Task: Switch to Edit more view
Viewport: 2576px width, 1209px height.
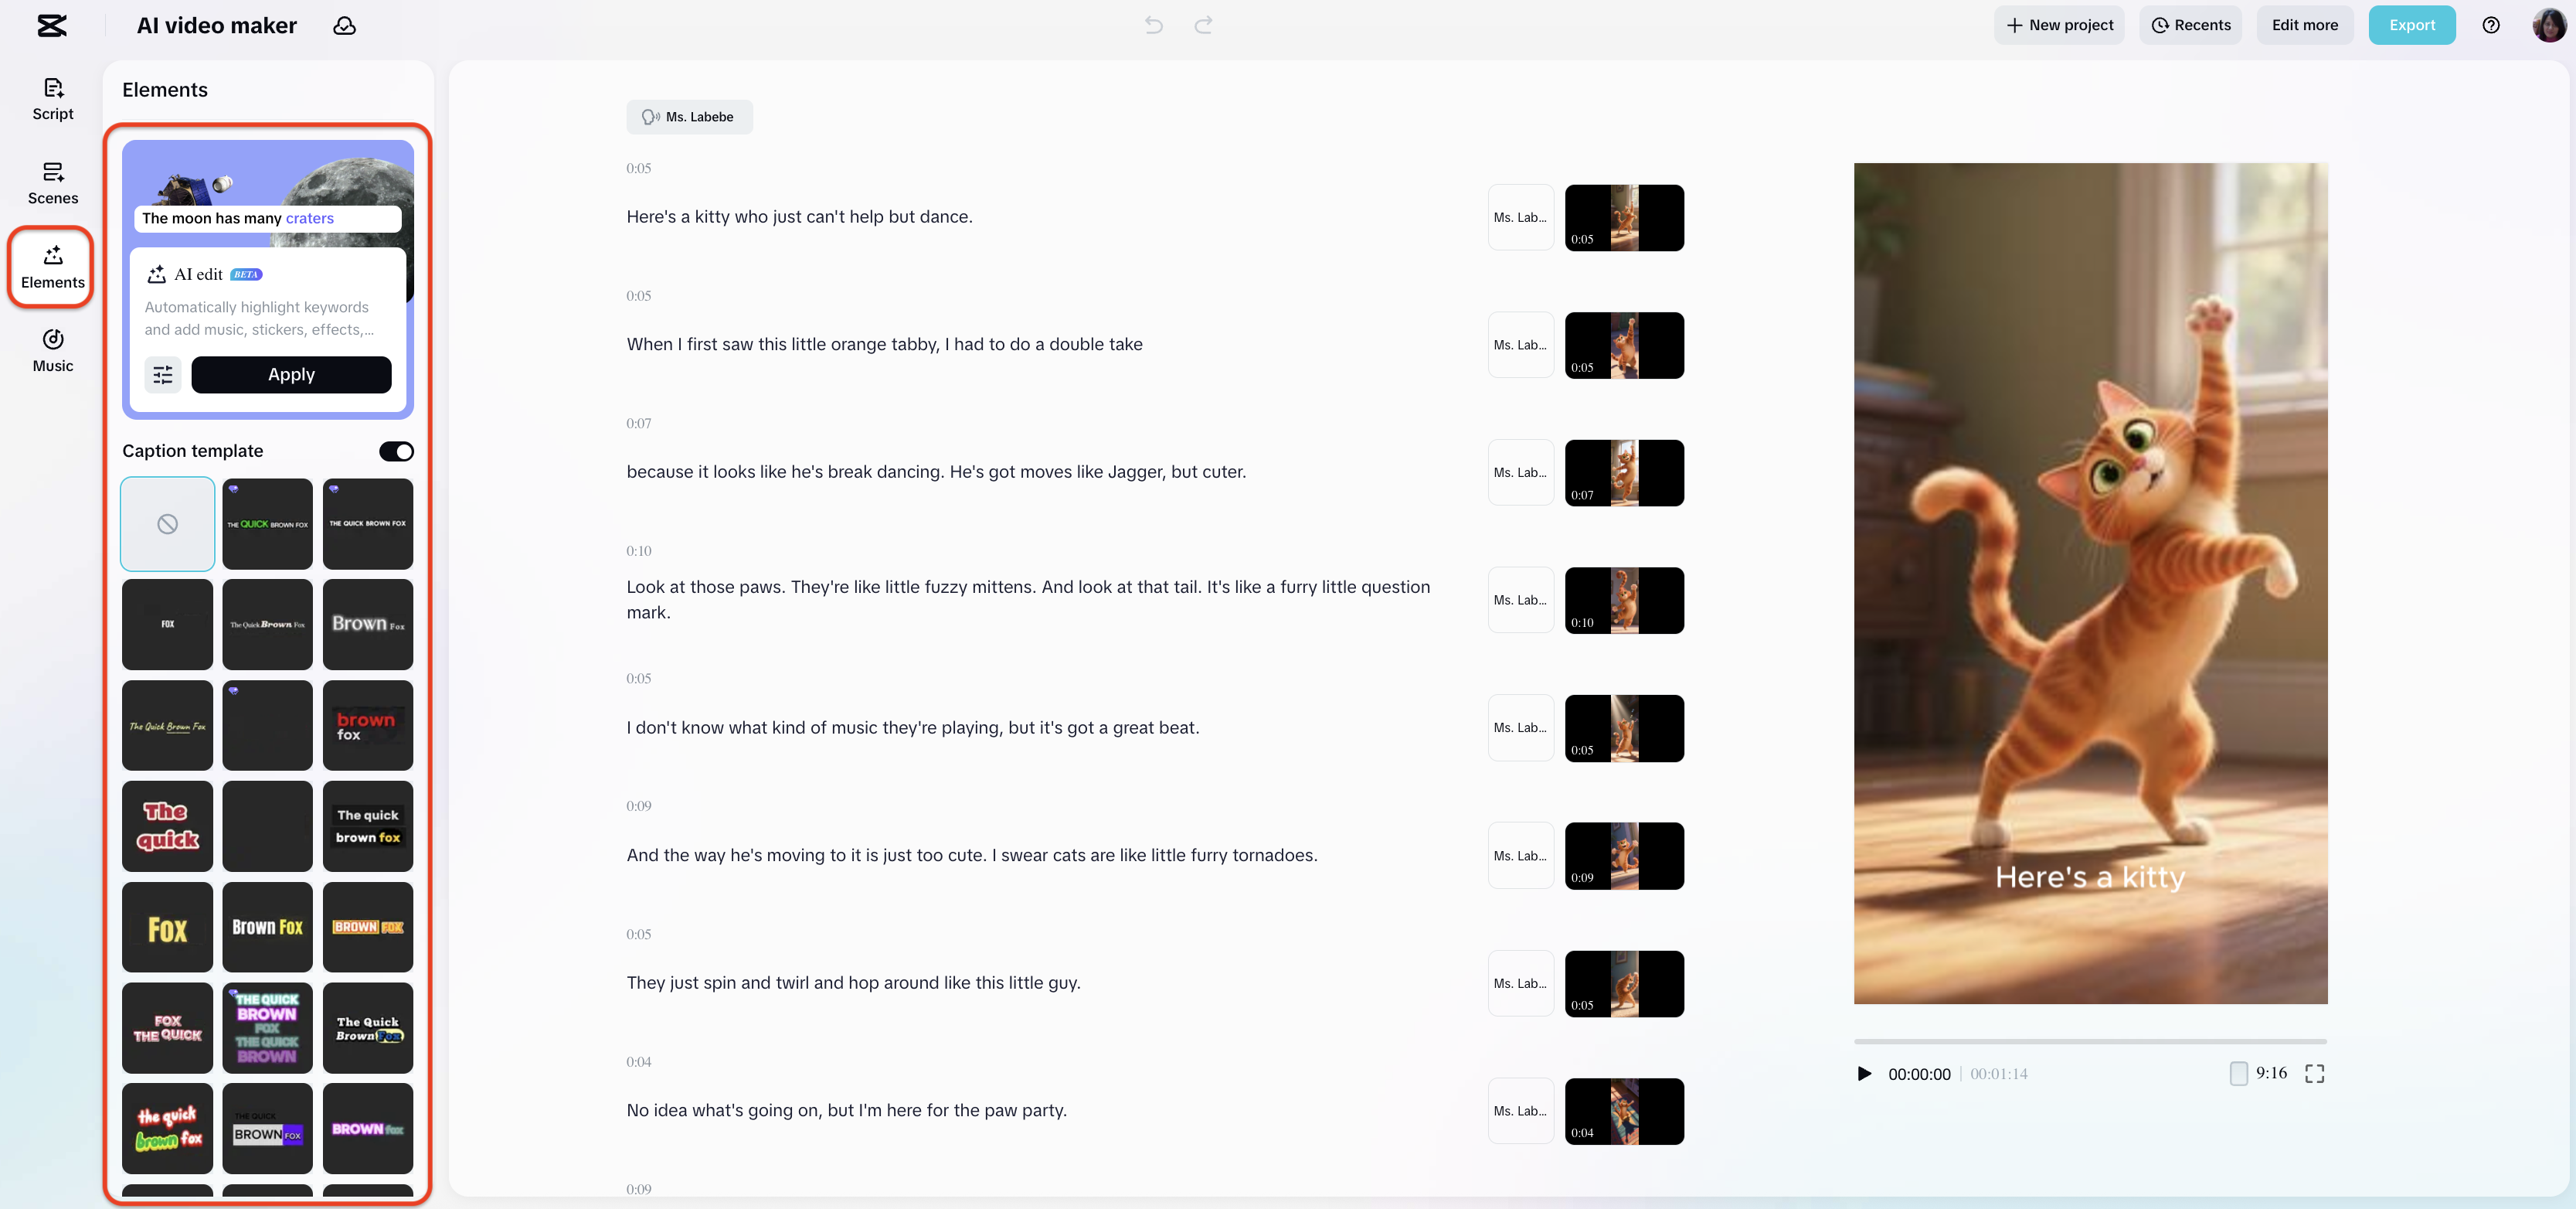Action: pyautogui.click(x=2304, y=25)
